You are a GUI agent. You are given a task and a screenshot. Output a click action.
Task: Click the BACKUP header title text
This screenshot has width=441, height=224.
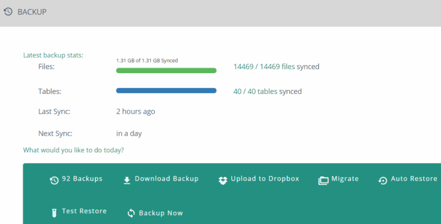(32, 12)
